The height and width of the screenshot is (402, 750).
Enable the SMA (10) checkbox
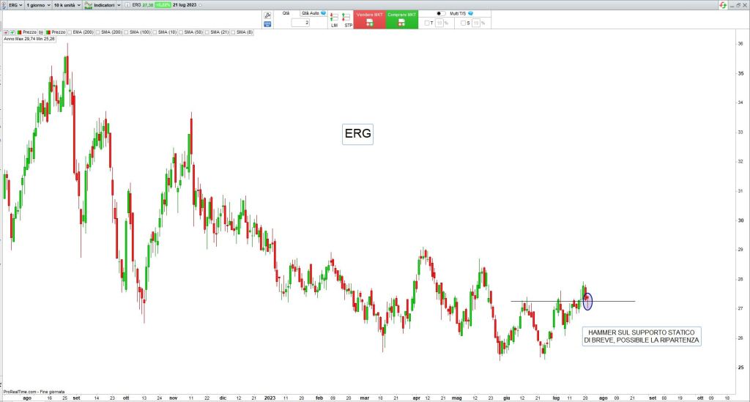155,32
